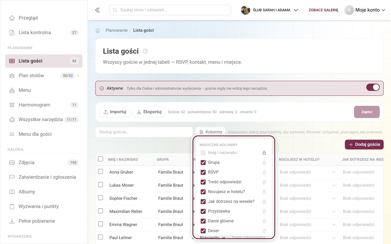The height and width of the screenshot is (244, 391).
Task: Click the lock icon next to Nocujesz w hotelu?
Action: click(x=264, y=192)
